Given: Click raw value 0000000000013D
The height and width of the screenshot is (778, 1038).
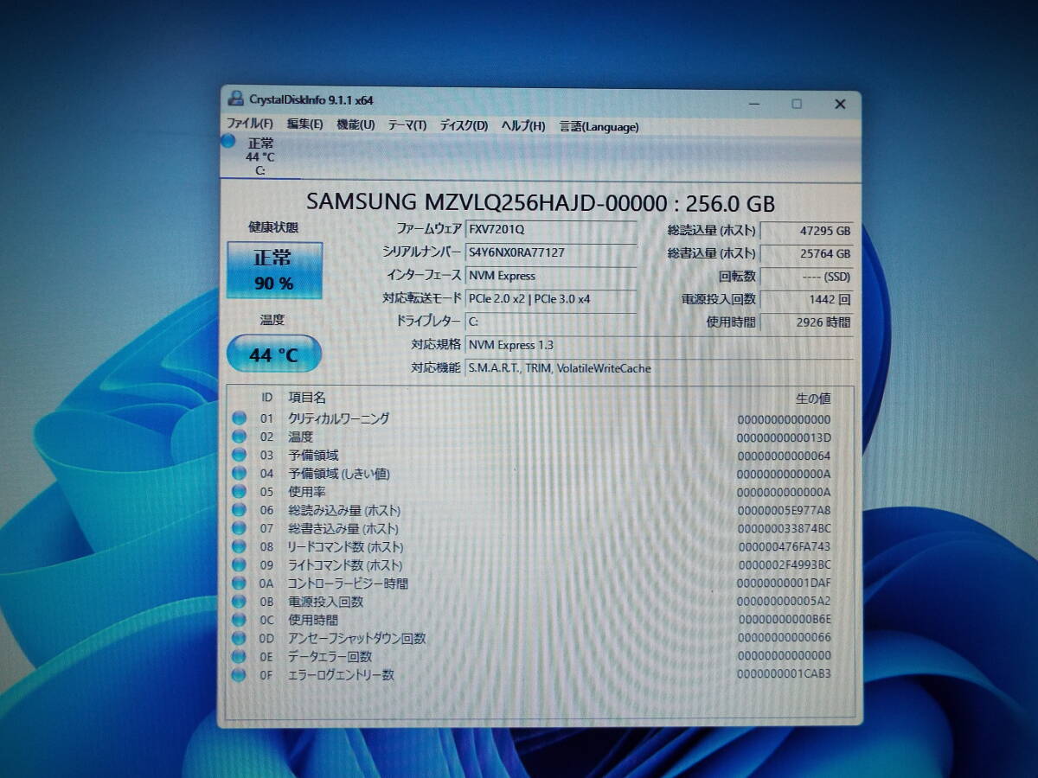Looking at the screenshot, I should coord(784,437).
